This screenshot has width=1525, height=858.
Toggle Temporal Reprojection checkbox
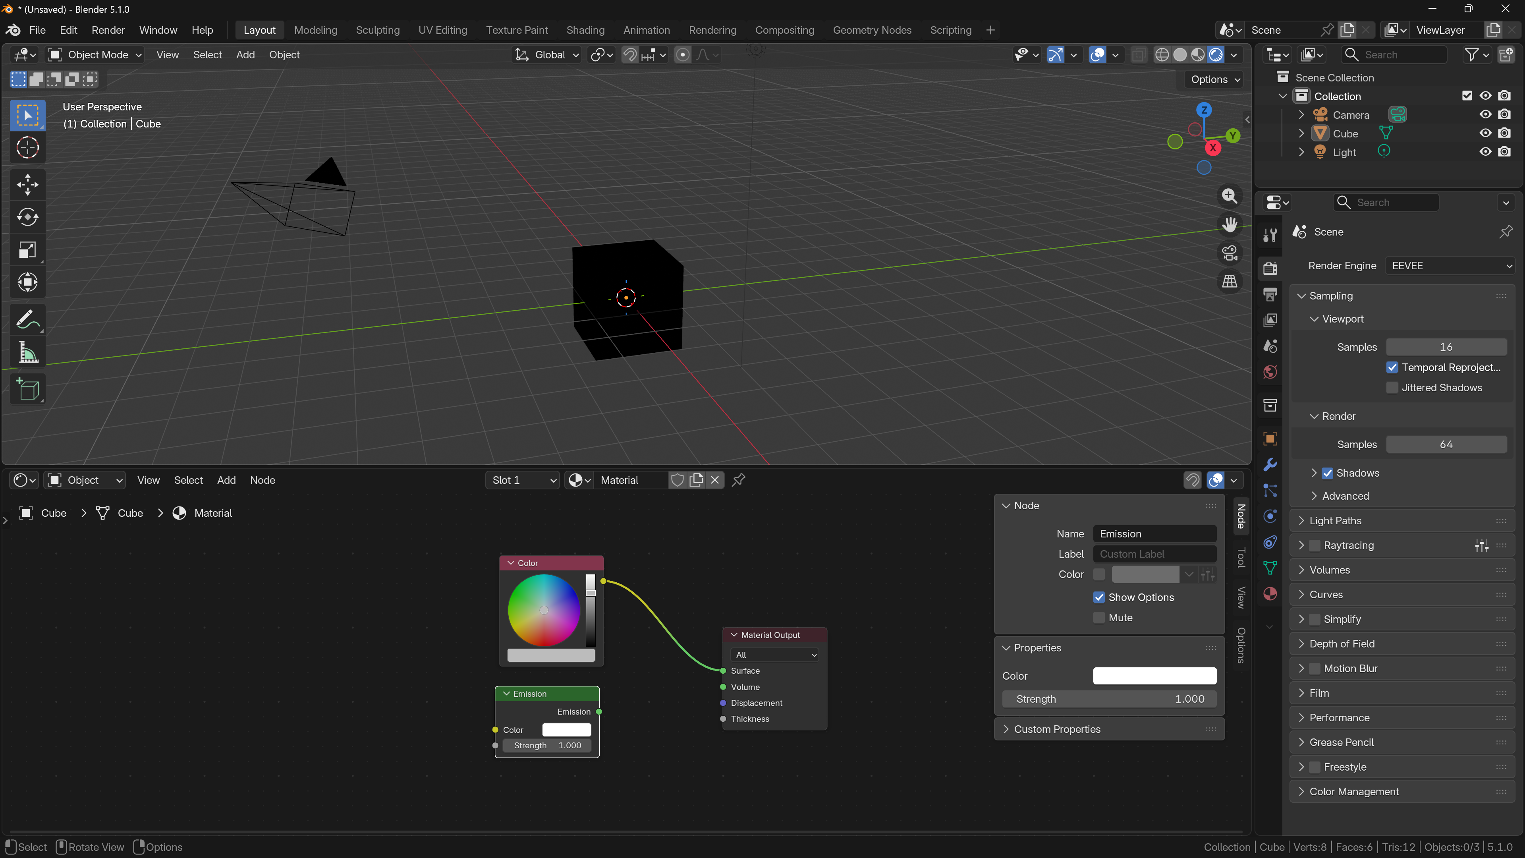(x=1392, y=368)
